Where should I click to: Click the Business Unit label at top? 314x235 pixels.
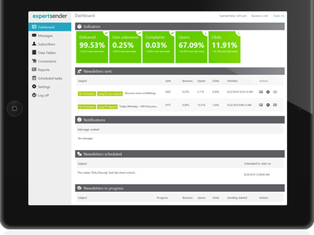coord(260,16)
